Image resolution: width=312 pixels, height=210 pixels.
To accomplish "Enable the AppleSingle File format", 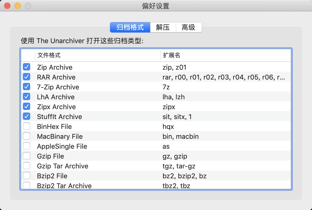I will tap(27, 146).
